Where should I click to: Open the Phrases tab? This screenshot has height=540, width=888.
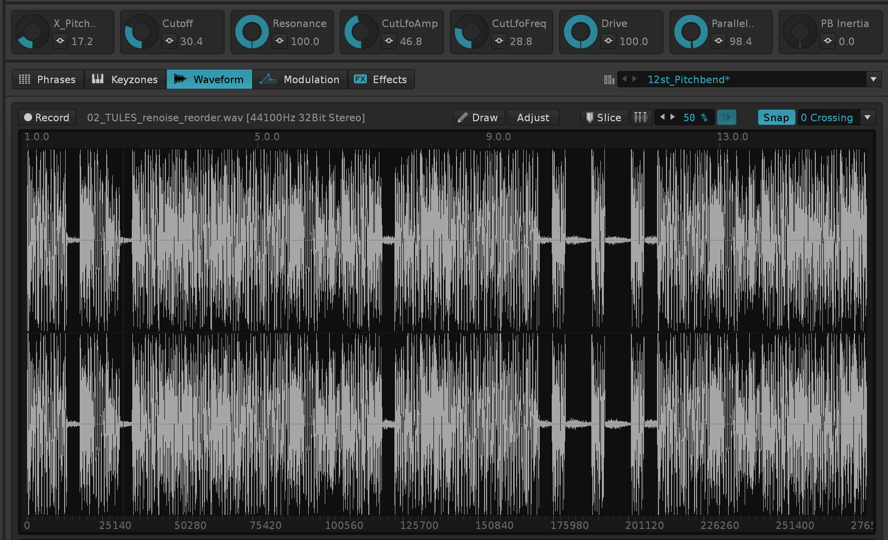48,79
